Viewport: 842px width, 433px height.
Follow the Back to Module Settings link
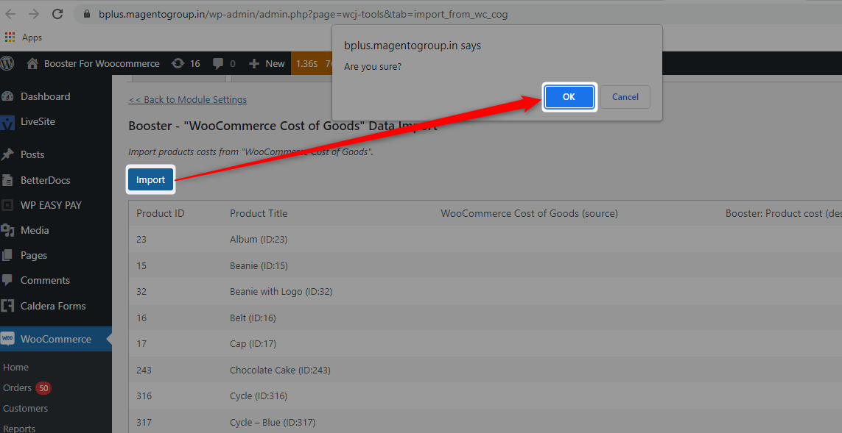point(187,100)
